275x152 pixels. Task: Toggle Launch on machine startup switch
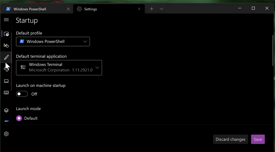(x=22, y=94)
